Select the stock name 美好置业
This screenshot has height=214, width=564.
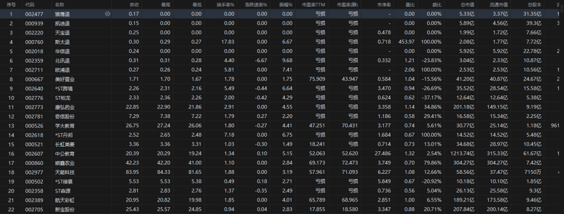point(65,79)
